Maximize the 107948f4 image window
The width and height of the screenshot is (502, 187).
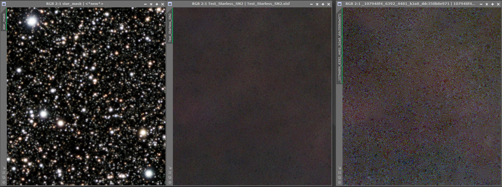492,4
